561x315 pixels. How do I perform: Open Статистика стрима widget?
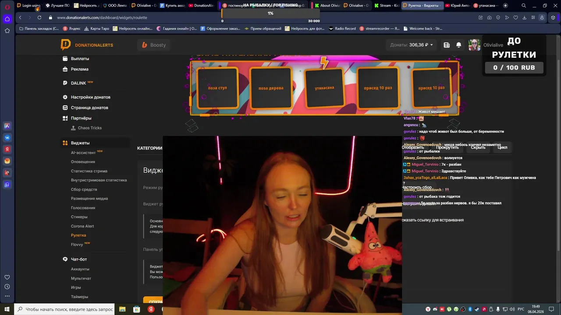89,171
